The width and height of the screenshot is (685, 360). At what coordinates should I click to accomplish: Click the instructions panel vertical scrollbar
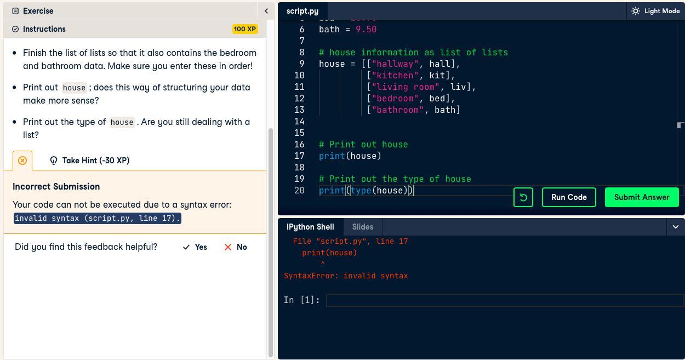pyautogui.click(x=270, y=241)
